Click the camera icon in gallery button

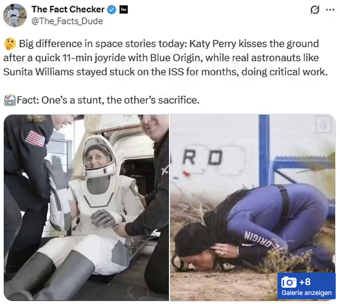coord(289,282)
